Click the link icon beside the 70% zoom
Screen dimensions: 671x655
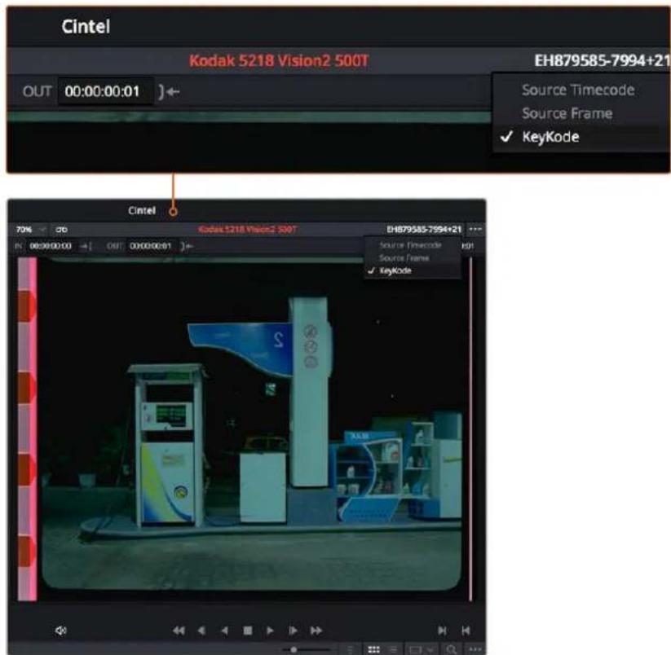click(x=61, y=230)
